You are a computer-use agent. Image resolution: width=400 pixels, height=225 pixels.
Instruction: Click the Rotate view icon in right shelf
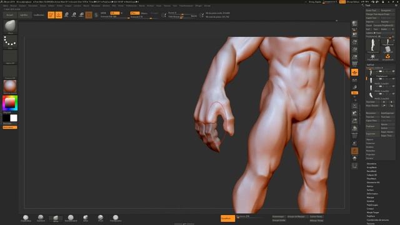[354, 128]
